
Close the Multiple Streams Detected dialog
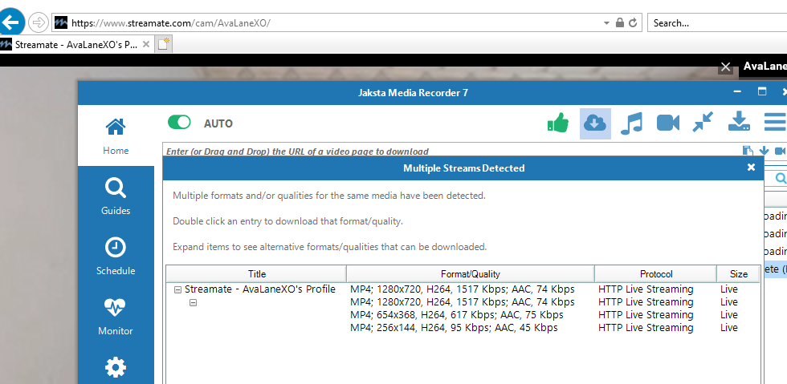(x=751, y=168)
